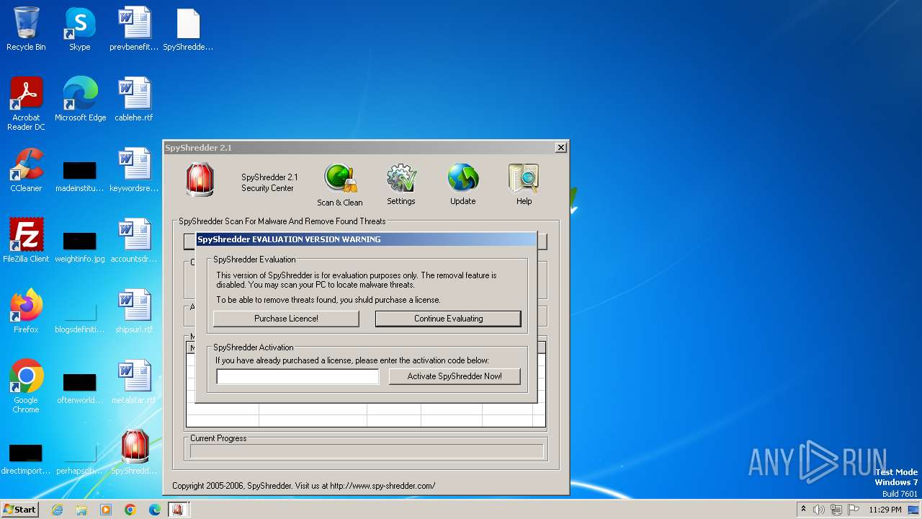Select keywordsre Word document icon
The height and width of the screenshot is (519, 922).
pyautogui.click(x=134, y=171)
